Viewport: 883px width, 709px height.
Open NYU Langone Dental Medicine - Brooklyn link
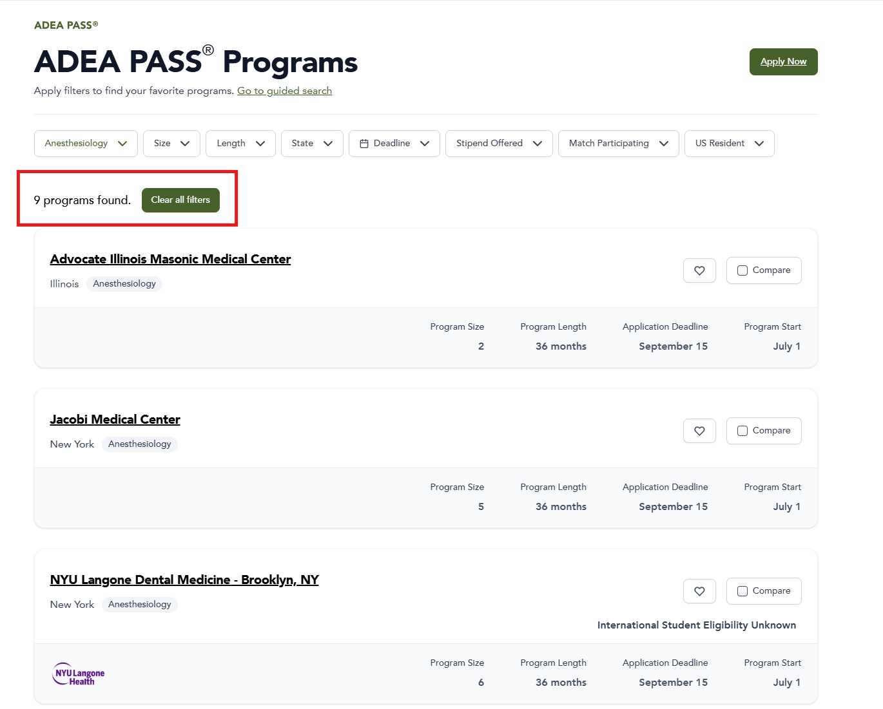coord(184,580)
